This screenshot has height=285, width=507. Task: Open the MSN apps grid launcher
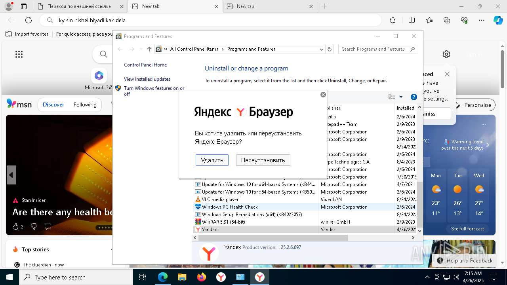tap(19, 54)
